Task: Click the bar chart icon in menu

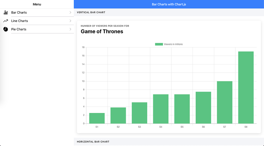Action: tap(6, 12)
